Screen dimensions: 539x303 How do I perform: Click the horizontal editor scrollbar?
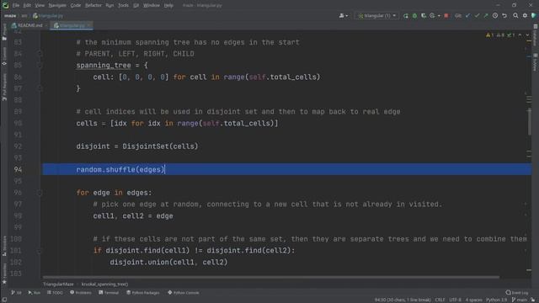[x=271, y=277]
